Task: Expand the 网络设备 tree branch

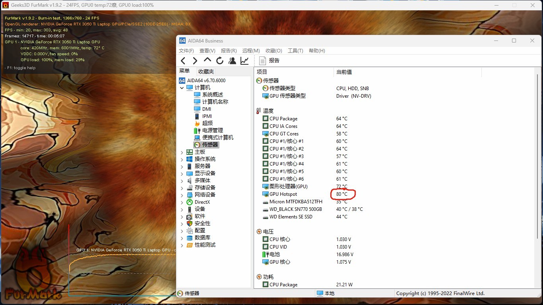Action: coord(182,195)
